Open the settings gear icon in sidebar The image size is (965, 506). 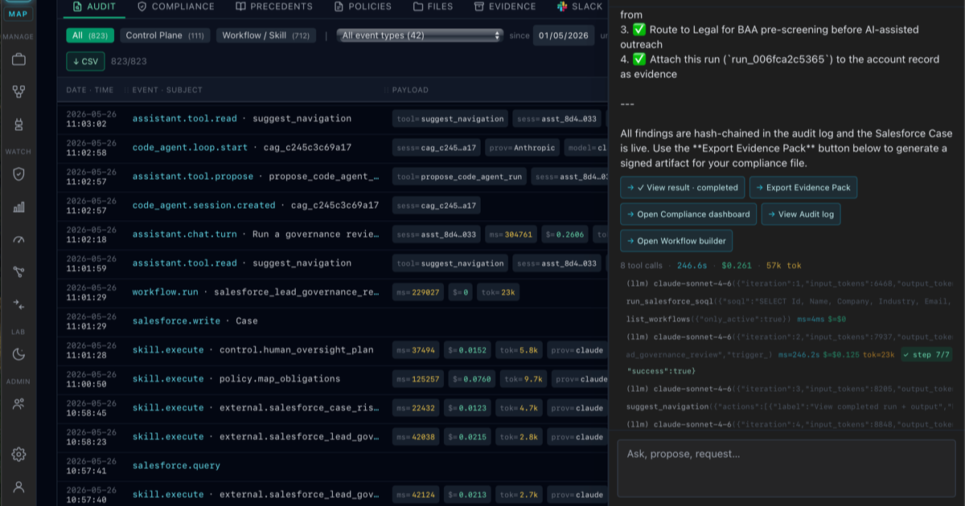point(18,455)
